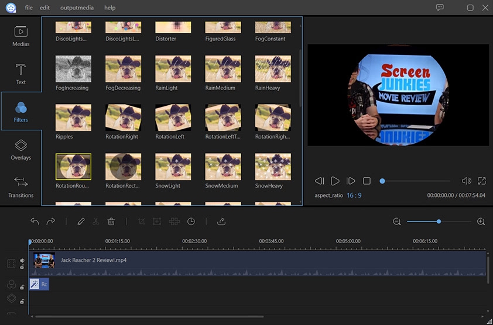Enter fullscreen preview mode
Image resolution: width=493 pixels, height=325 pixels.
tap(482, 181)
